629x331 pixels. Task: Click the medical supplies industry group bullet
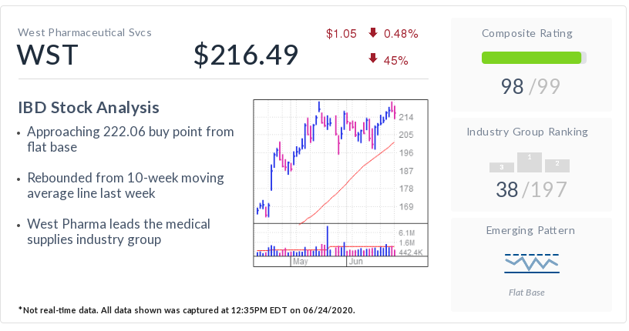click(x=118, y=232)
